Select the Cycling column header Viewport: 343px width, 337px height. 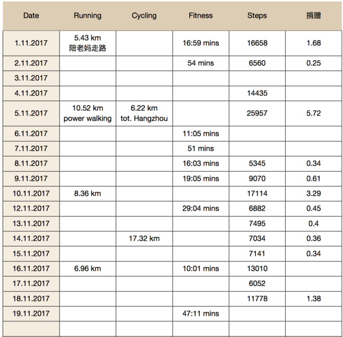[x=144, y=15]
